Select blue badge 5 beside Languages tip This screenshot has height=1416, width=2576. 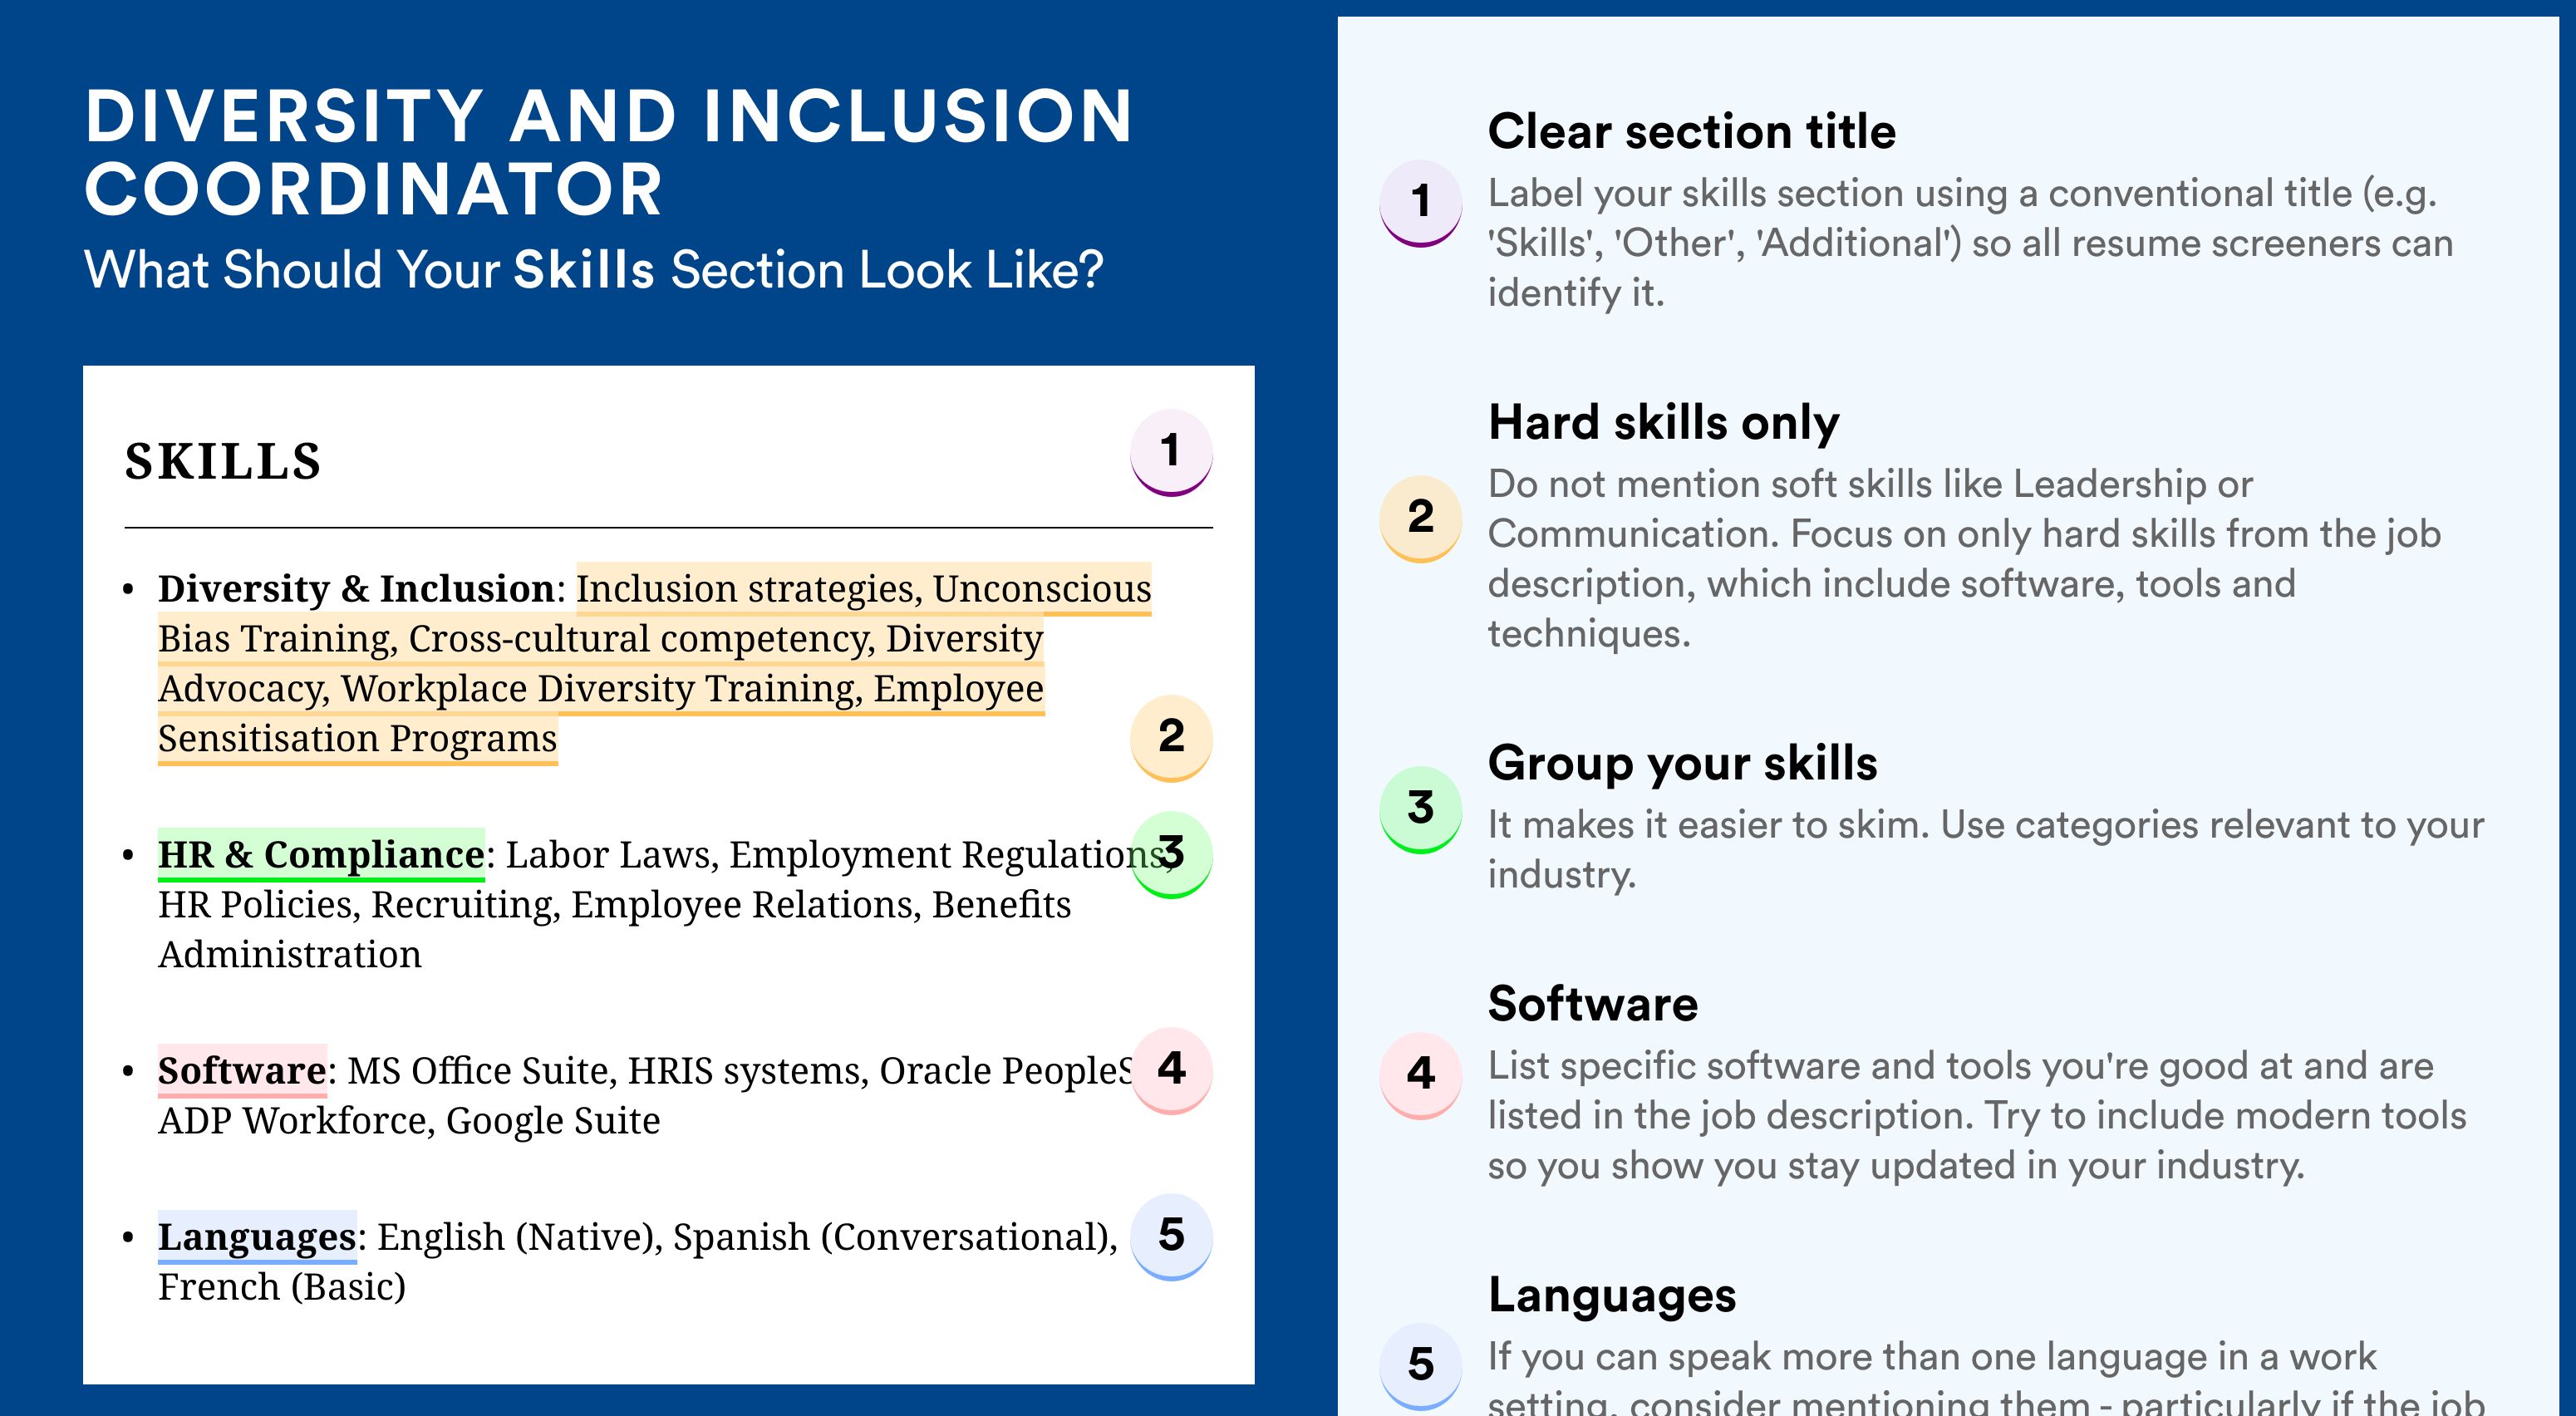pyautogui.click(x=1421, y=1366)
